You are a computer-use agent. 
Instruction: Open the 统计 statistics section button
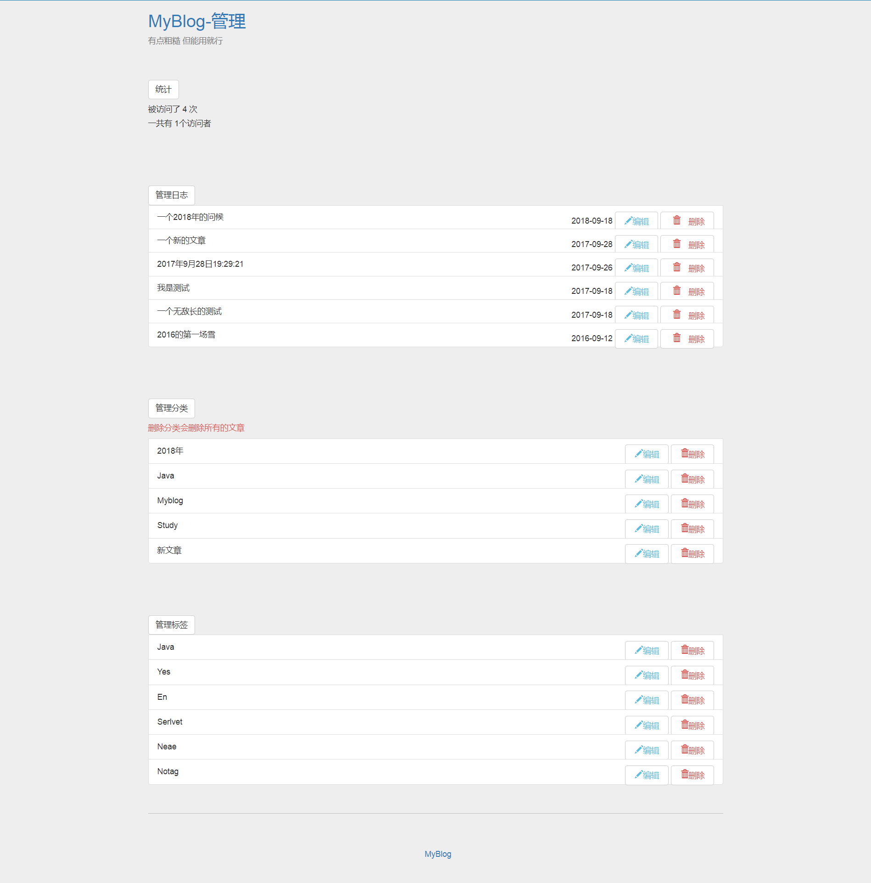(x=163, y=90)
